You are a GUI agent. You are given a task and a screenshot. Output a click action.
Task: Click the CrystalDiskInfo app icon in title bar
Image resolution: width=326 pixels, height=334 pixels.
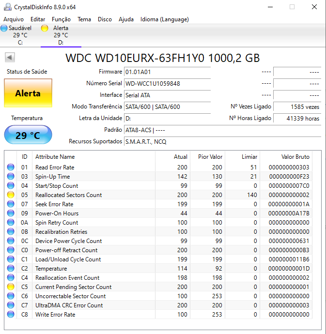[x=8, y=7]
